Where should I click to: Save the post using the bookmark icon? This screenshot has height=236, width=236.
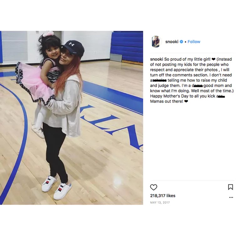click(231, 187)
